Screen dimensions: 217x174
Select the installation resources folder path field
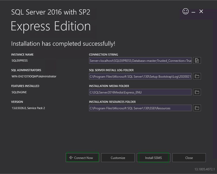pyautogui.click(x=140, y=108)
